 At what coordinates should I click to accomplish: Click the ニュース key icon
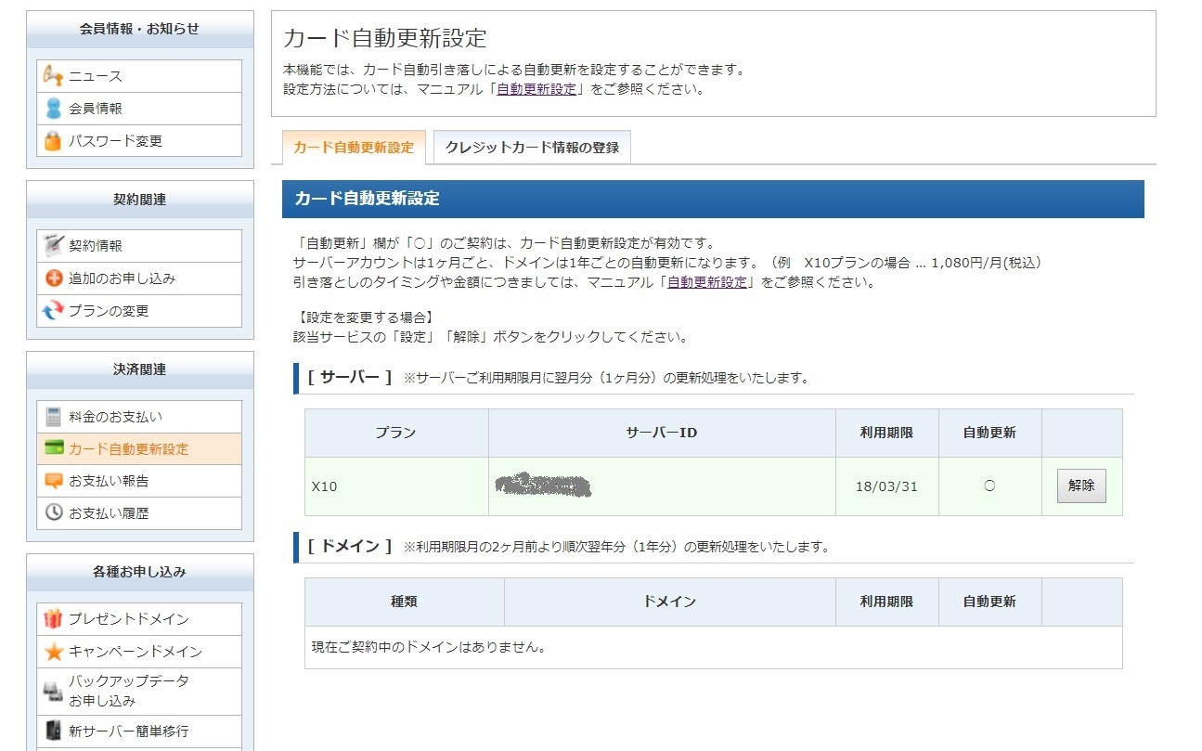coord(53,76)
